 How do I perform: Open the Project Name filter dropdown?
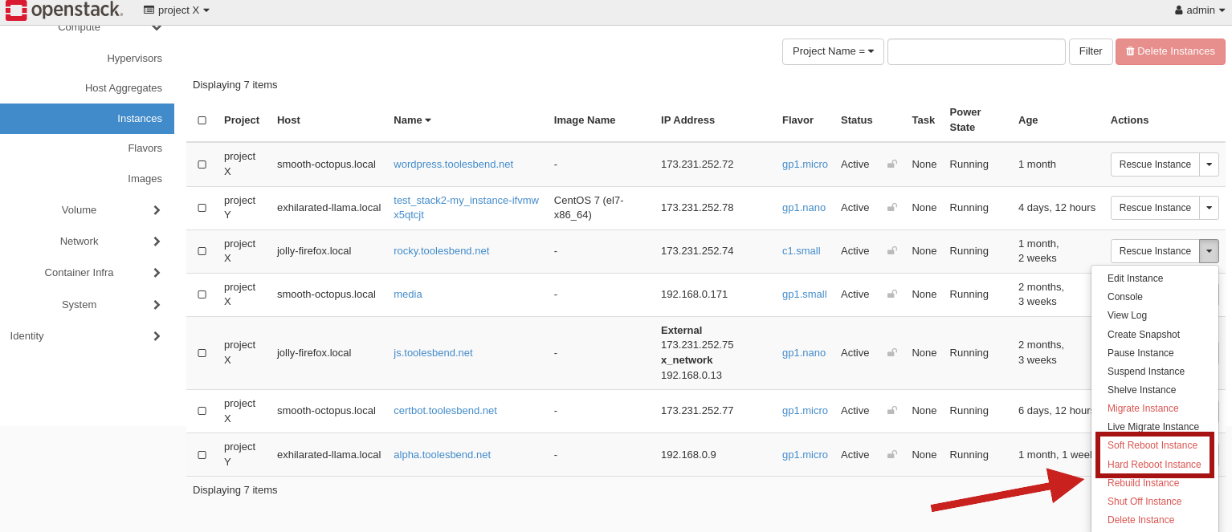pos(833,51)
